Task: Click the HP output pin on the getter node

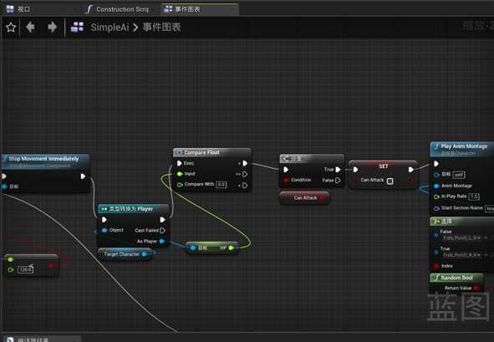Action: pos(231,248)
